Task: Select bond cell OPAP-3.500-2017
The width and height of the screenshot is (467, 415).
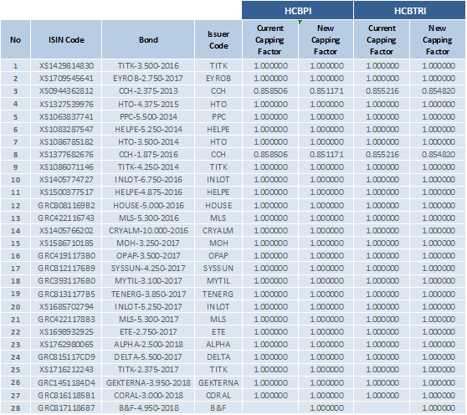Action: point(148,256)
